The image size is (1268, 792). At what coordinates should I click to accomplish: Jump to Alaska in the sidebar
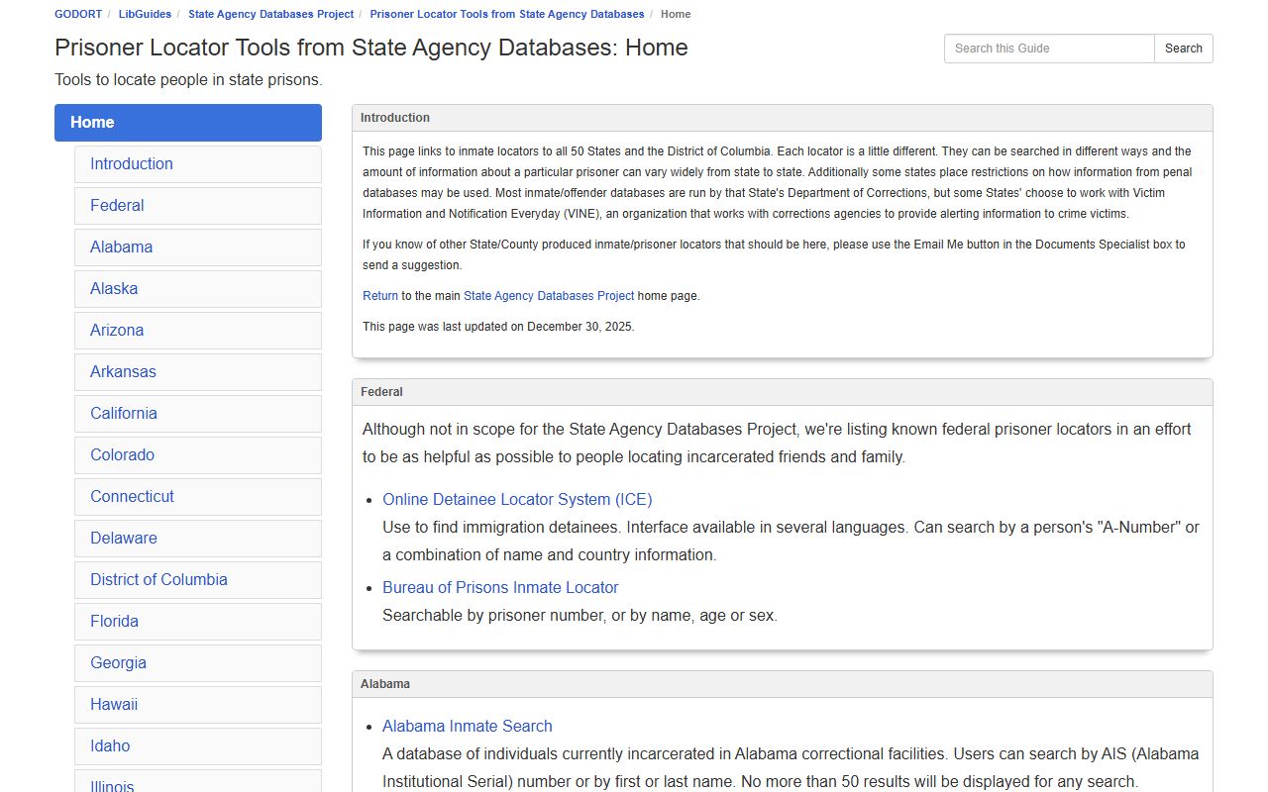click(198, 289)
